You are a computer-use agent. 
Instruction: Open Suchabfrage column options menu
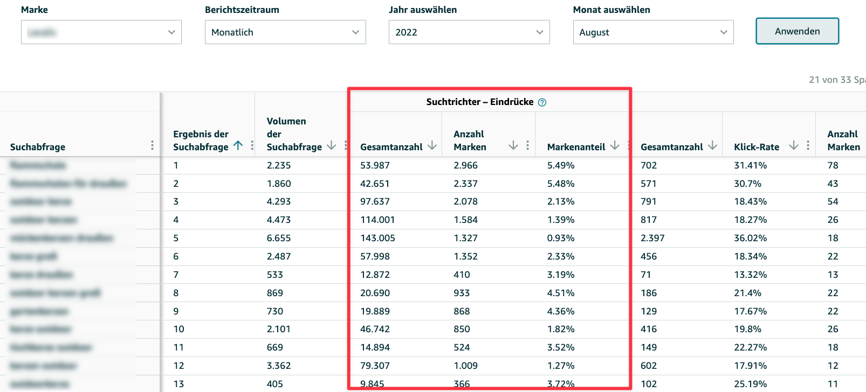pos(152,145)
